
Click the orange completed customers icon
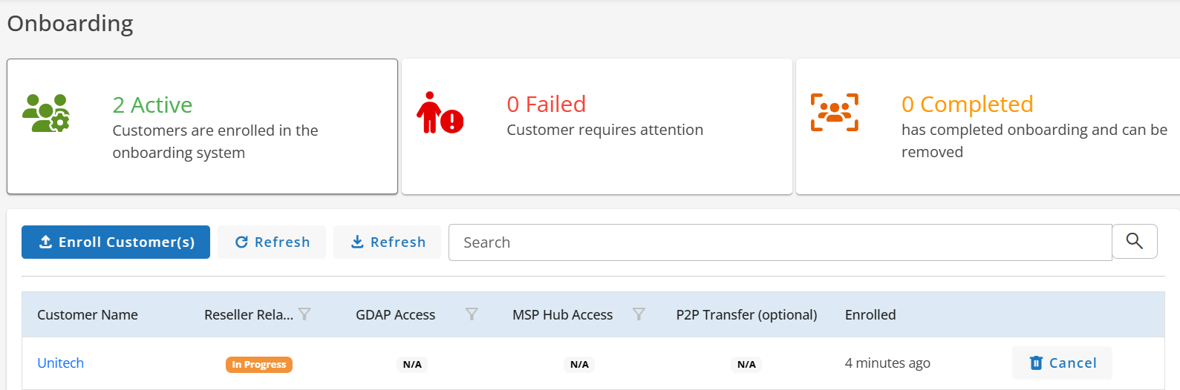click(x=835, y=113)
